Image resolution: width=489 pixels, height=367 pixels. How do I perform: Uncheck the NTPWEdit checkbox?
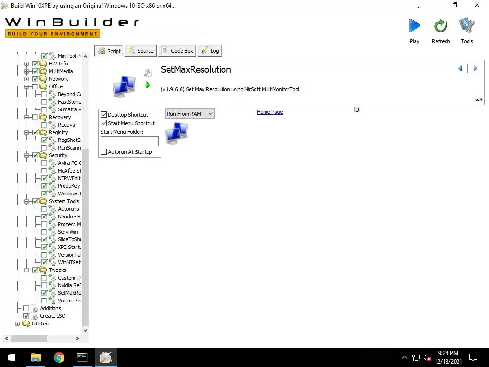44,178
